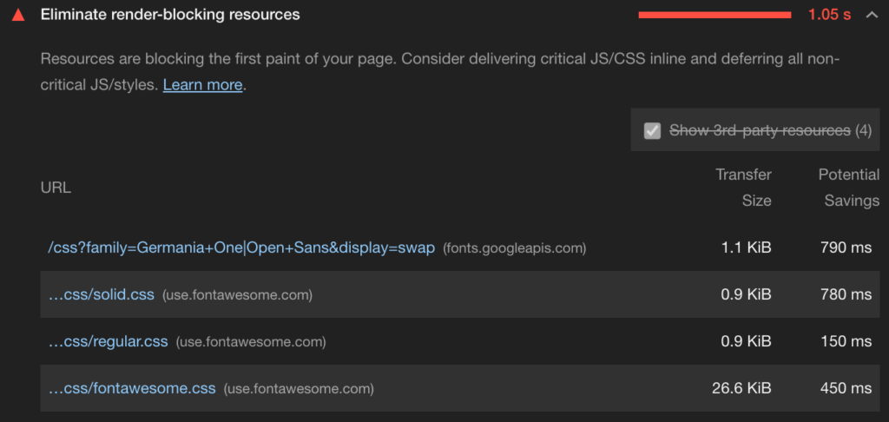Select the 26.6 KiB transfer size
The height and width of the screenshot is (422, 889).
tap(741, 389)
